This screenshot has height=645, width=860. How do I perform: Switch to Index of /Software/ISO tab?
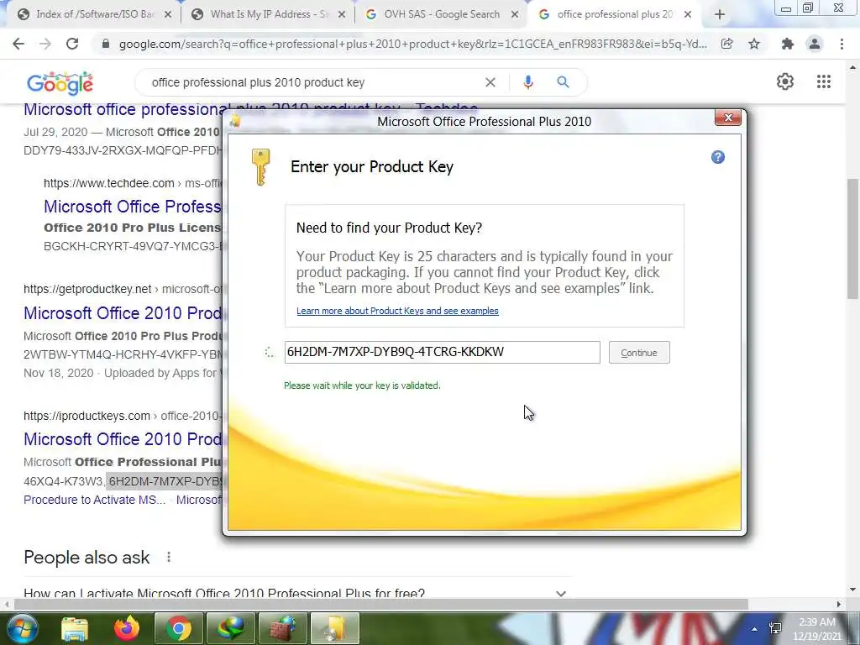(95, 15)
